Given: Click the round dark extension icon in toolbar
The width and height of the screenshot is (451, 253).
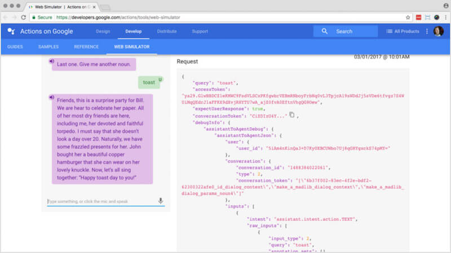Looking at the screenshot, I should [x=436, y=17].
